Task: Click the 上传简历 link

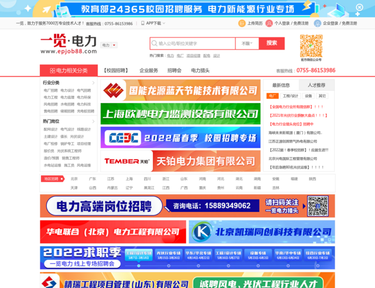Action: click(x=254, y=24)
